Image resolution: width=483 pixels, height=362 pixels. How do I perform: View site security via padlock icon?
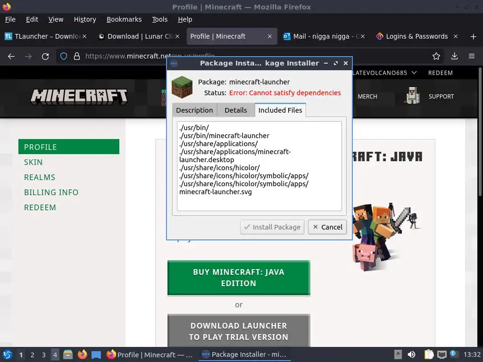(x=77, y=57)
